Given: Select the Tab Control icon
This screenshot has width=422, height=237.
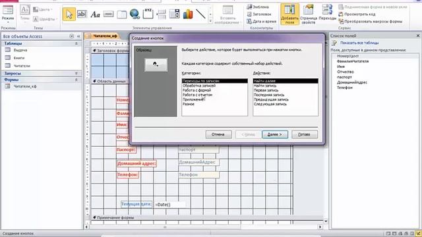Looking at the screenshot, I should coord(121,14).
